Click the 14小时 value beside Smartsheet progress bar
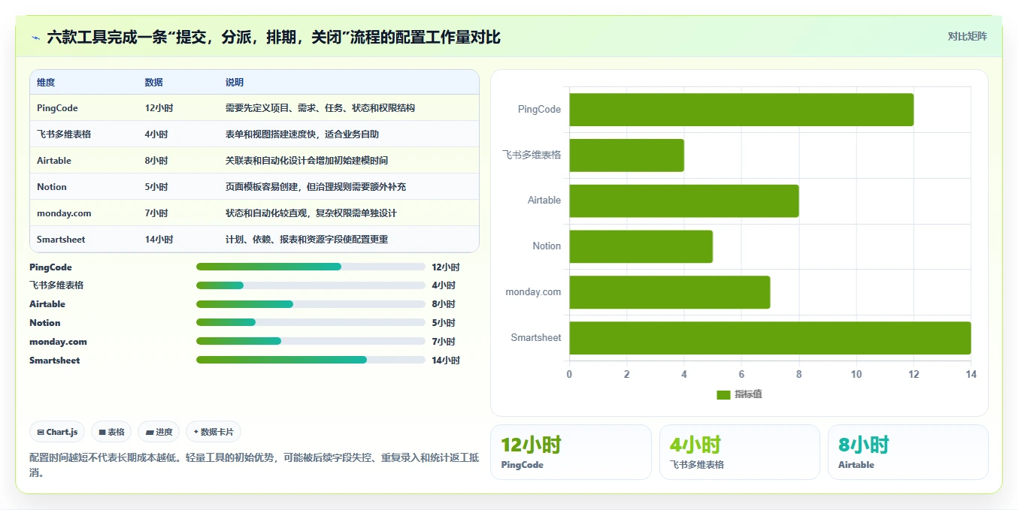Image resolution: width=1018 pixels, height=510 pixels. pyautogui.click(x=446, y=361)
